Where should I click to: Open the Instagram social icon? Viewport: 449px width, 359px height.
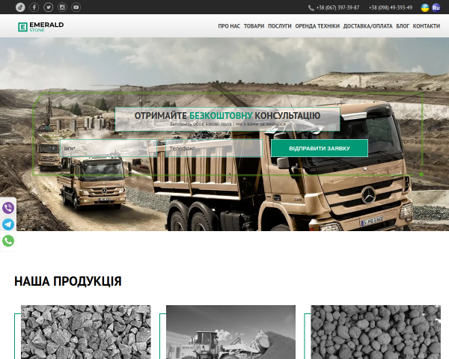coord(62,7)
